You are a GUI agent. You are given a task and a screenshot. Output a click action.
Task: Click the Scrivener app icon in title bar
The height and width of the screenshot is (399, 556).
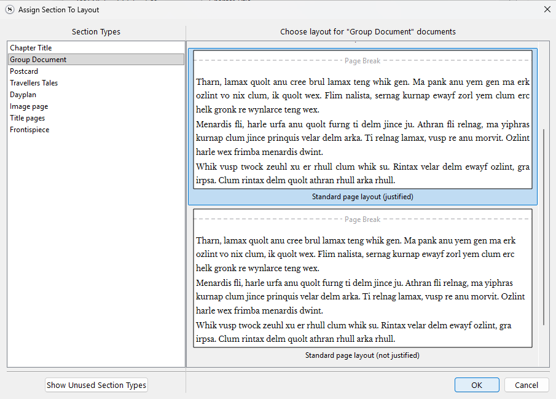(10, 9)
